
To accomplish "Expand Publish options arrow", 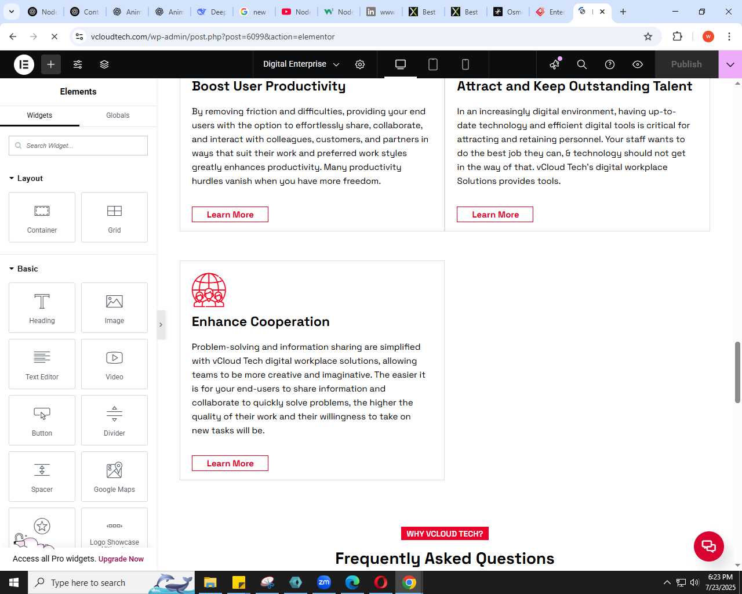I will [x=730, y=64].
